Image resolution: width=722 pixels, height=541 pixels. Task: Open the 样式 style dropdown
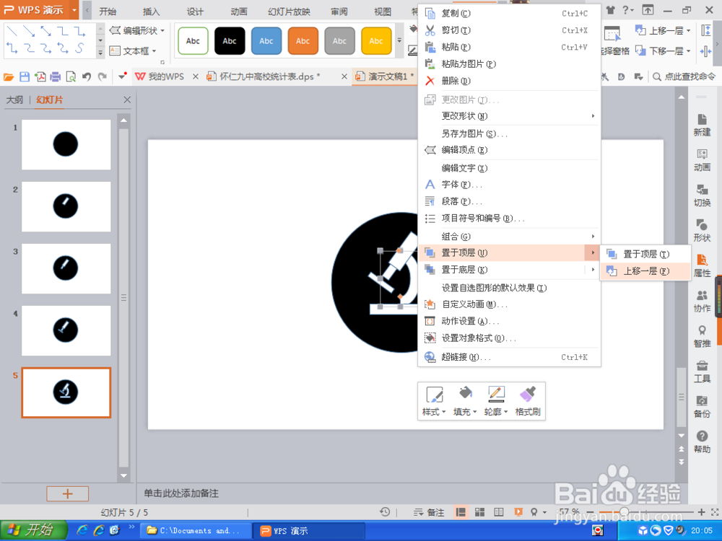tap(434, 400)
